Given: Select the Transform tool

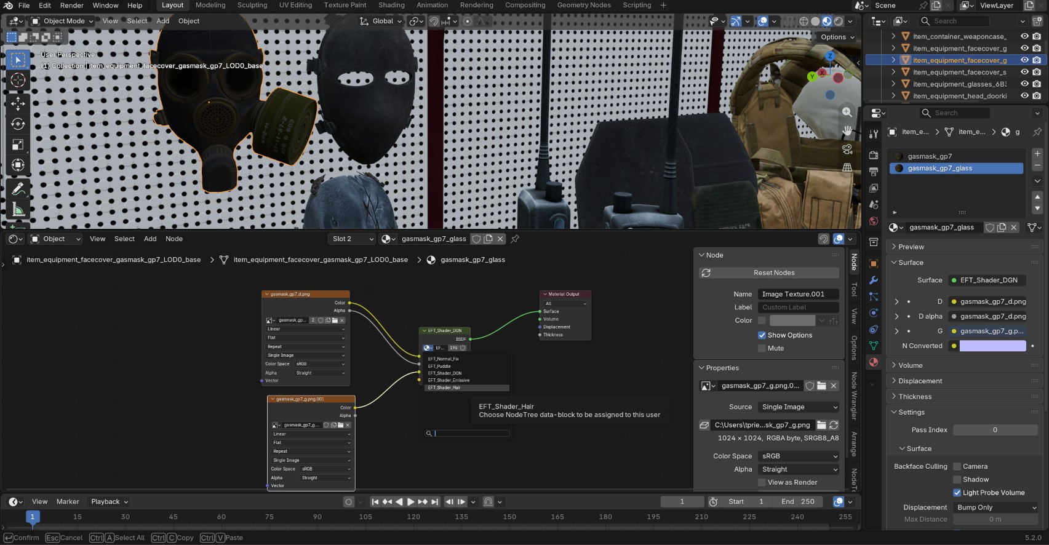Looking at the screenshot, I should (18, 165).
